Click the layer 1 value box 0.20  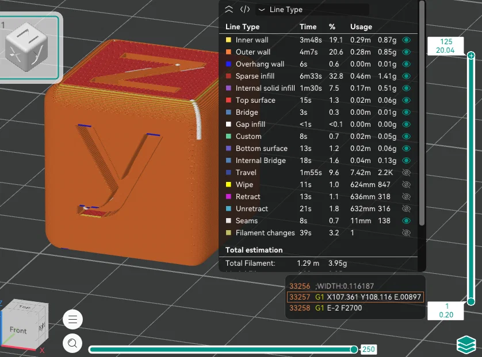tap(446, 311)
